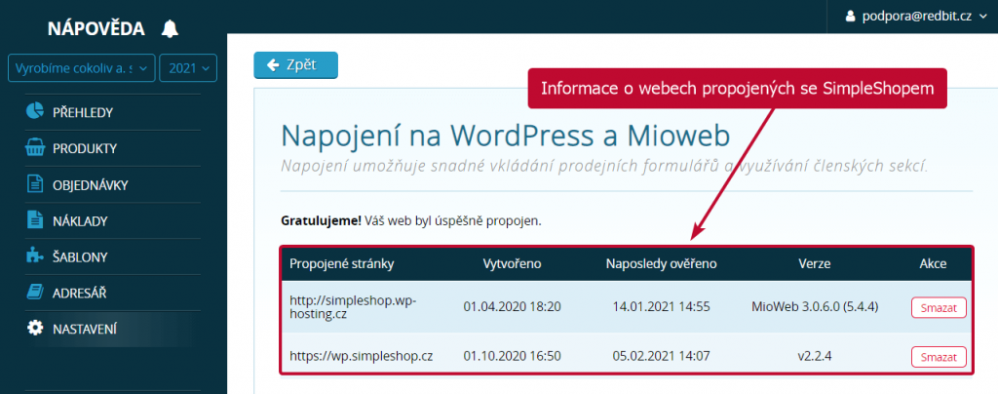
Task: Click the 'Naposledy ověřeno' column header
Action: tap(662, 264)
